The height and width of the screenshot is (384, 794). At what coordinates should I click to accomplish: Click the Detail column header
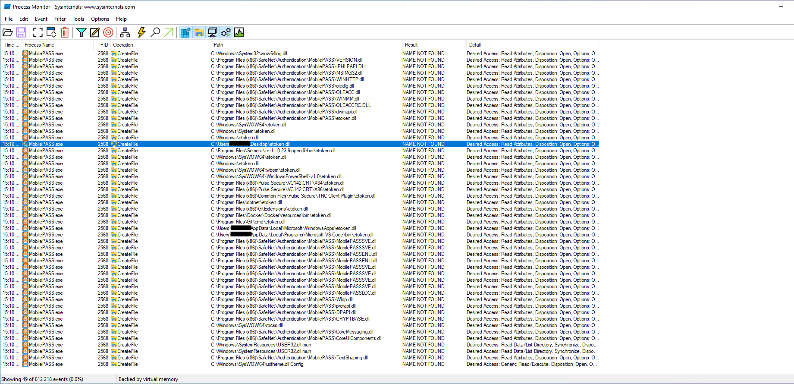coord(532,45)
